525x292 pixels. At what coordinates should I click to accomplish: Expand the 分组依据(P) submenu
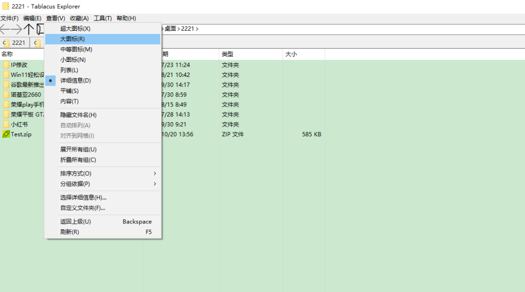click(x=103, y=183)
